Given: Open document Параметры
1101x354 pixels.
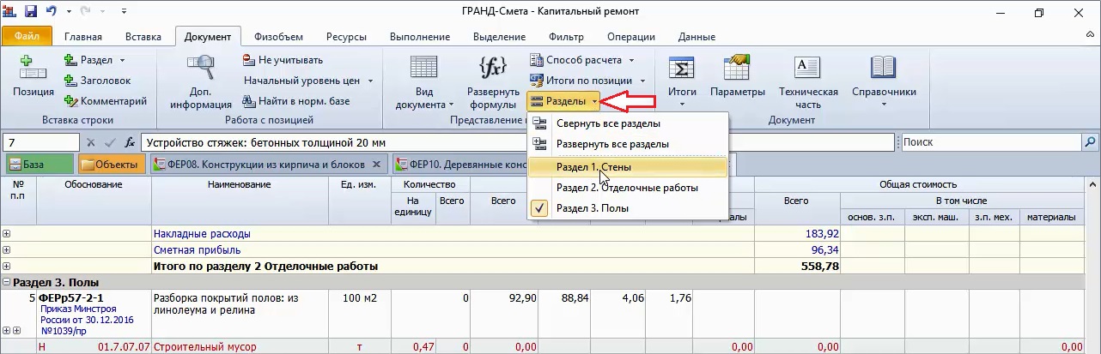Looking at the screenshot, I should tap(737, 76).
